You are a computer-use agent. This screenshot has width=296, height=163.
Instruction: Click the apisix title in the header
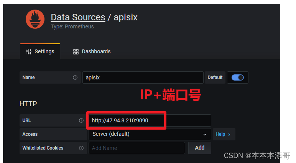126,17
